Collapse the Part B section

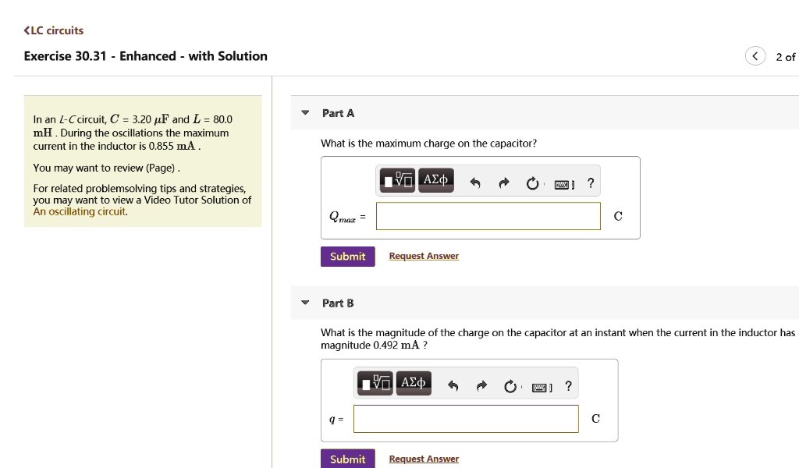pyautogui.click(x=305, y=303)
